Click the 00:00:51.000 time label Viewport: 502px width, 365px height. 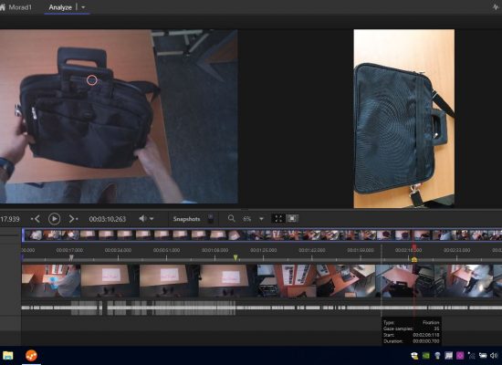[x=166, y=250]
